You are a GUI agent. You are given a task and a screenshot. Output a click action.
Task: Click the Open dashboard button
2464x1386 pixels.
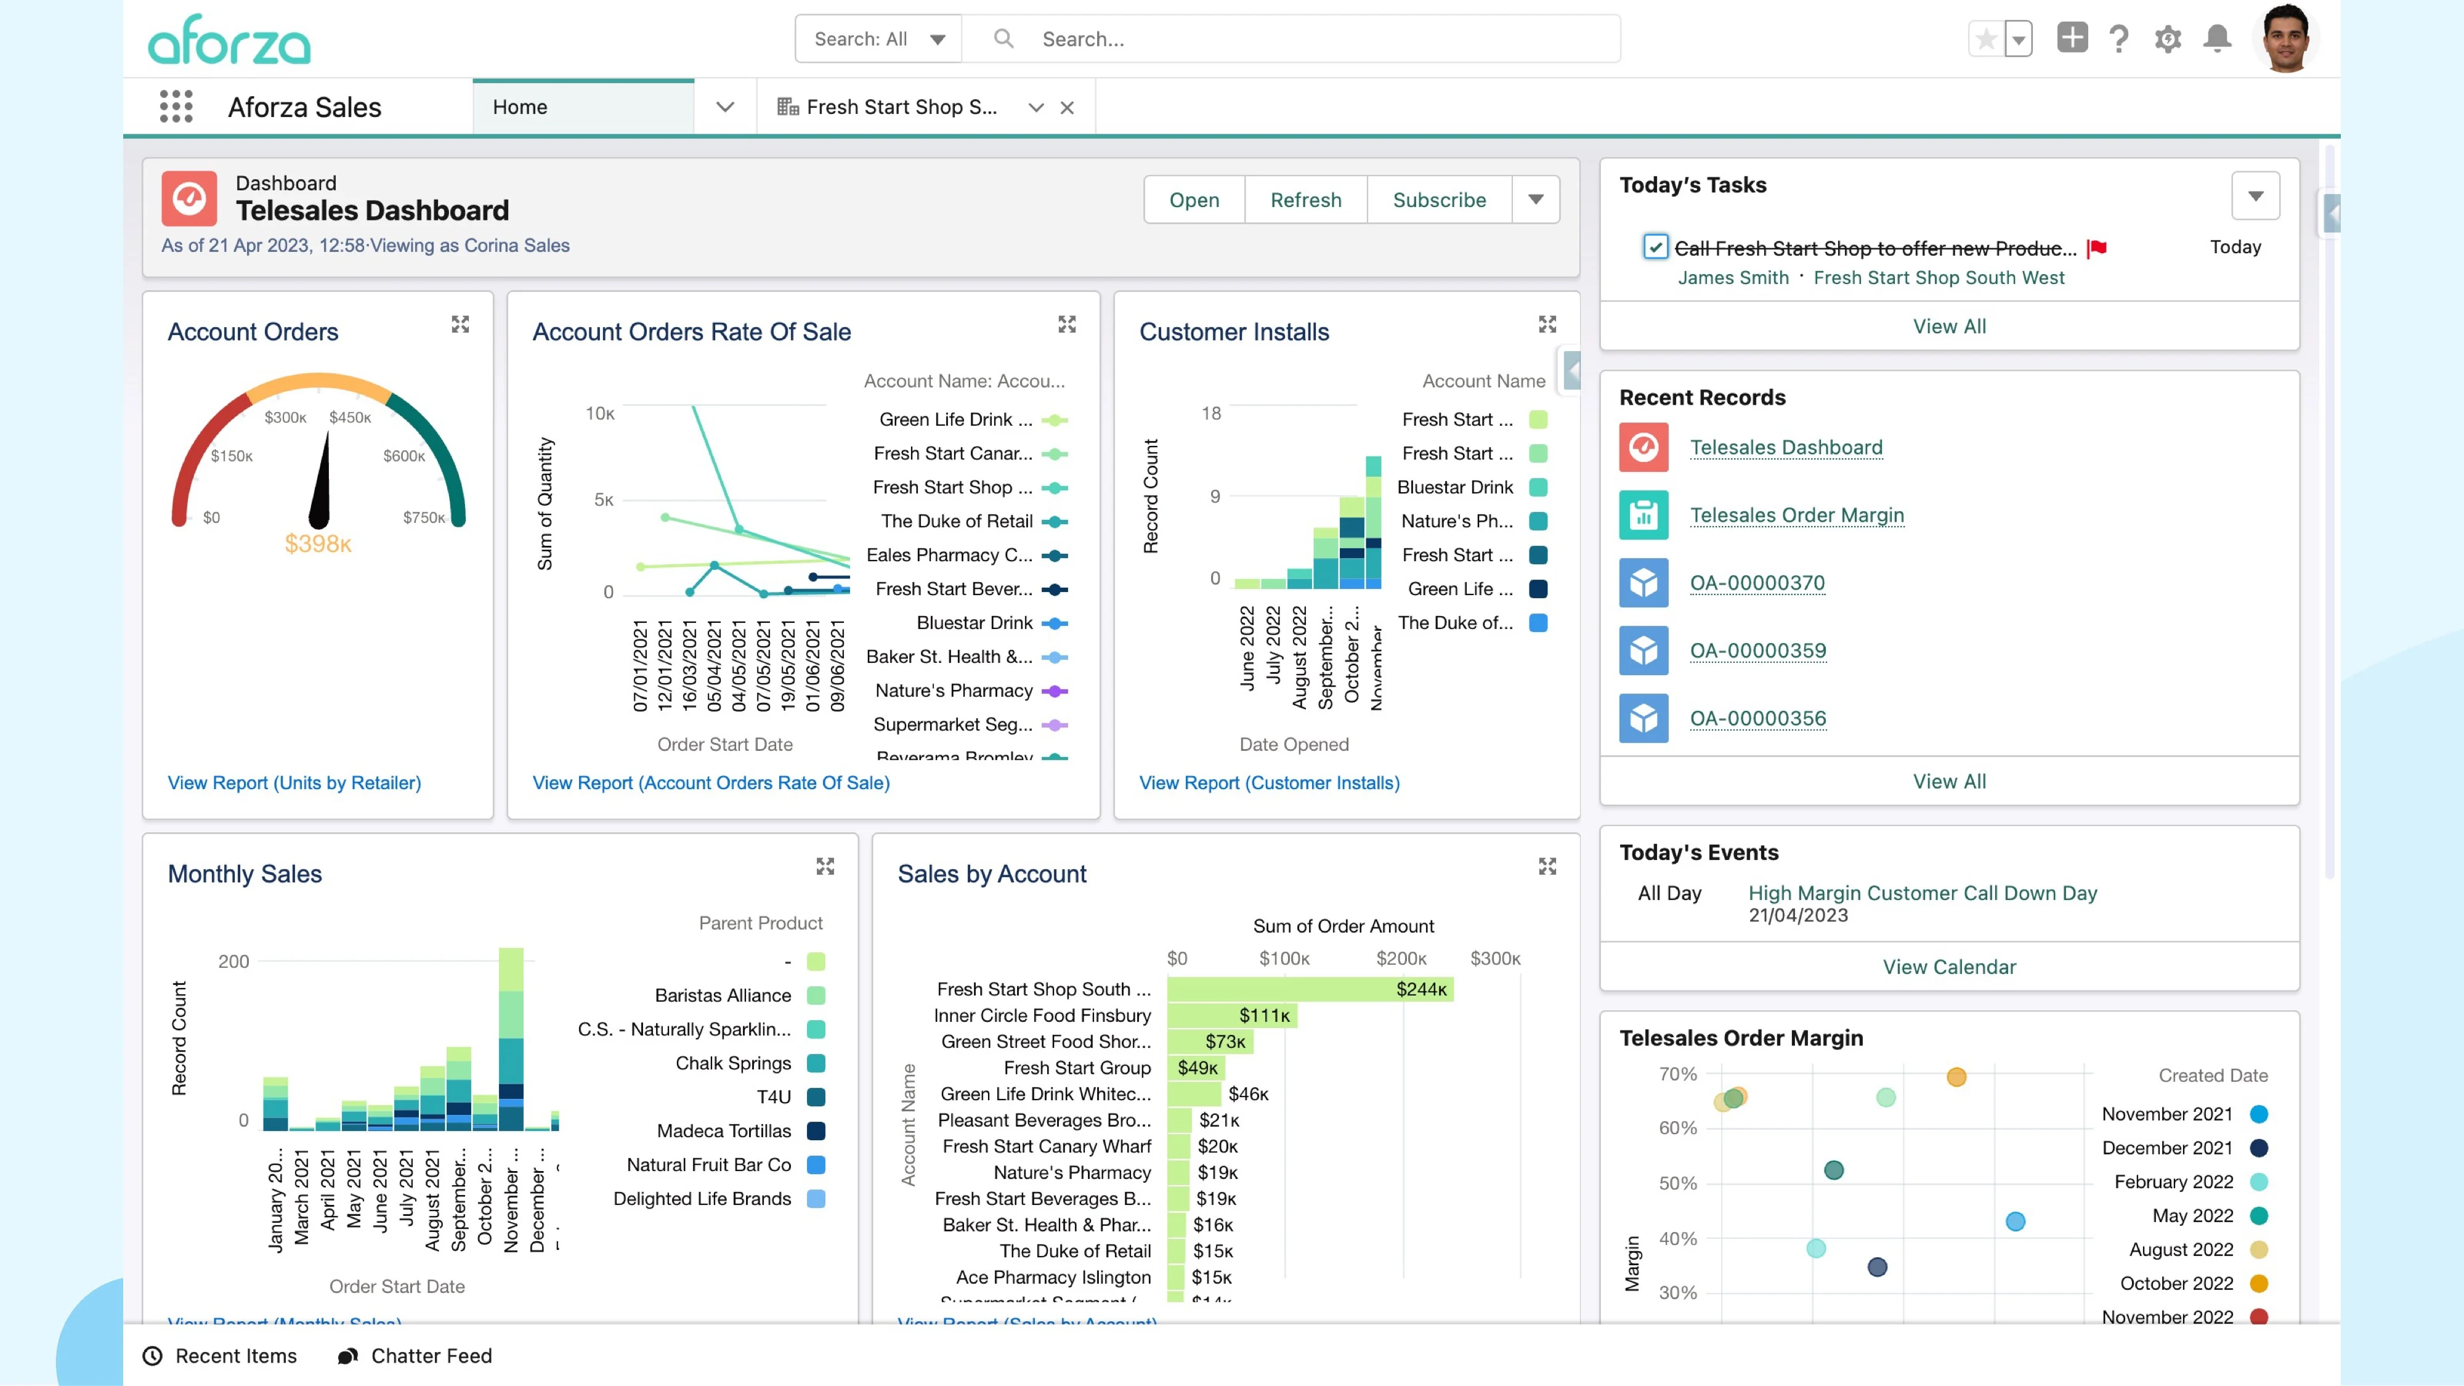pos(1194,199)
